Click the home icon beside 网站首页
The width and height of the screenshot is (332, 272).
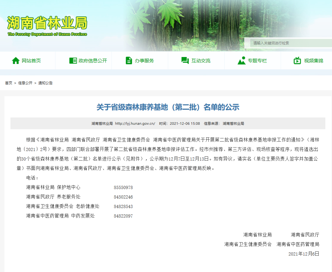pyautogui.click(x=16, y=60)
